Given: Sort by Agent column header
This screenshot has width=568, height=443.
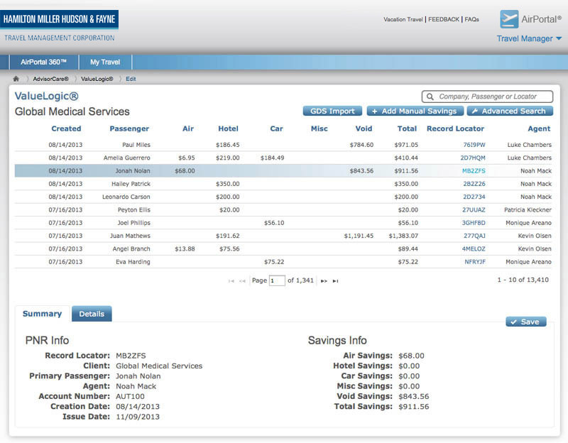Looking at the screenshot, I should pyautogui.click(x=539, y=128).
